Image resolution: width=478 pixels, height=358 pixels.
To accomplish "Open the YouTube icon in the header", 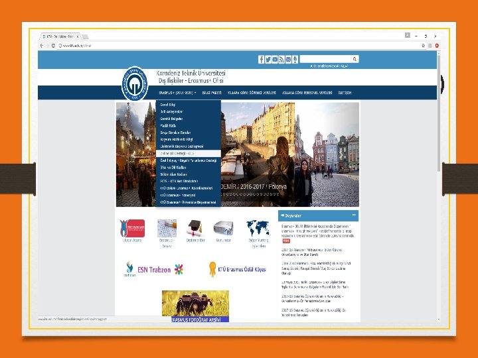I will coord(275,60).
